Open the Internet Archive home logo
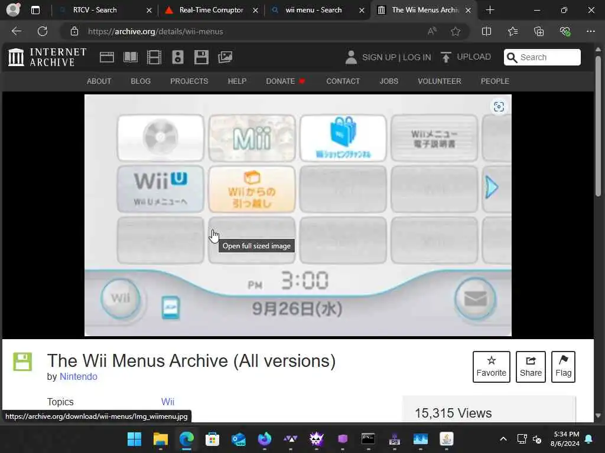 pyautogui.click(x=47, y=57)
